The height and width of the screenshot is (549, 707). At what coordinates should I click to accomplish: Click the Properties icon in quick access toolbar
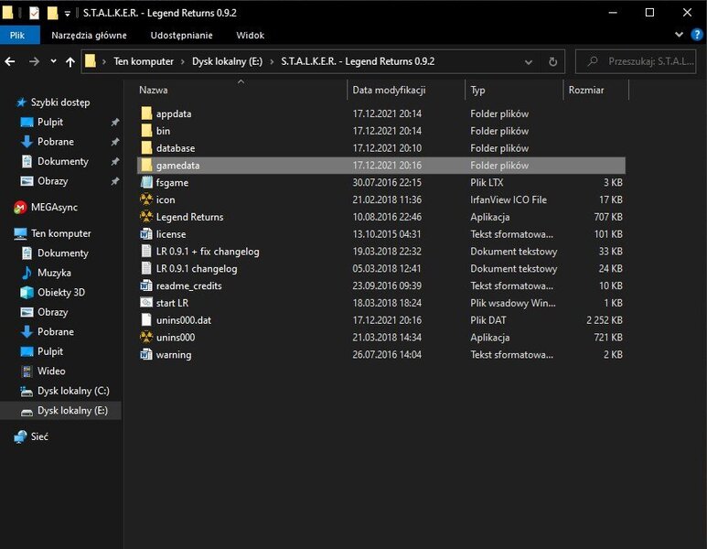tap(34, 13)
